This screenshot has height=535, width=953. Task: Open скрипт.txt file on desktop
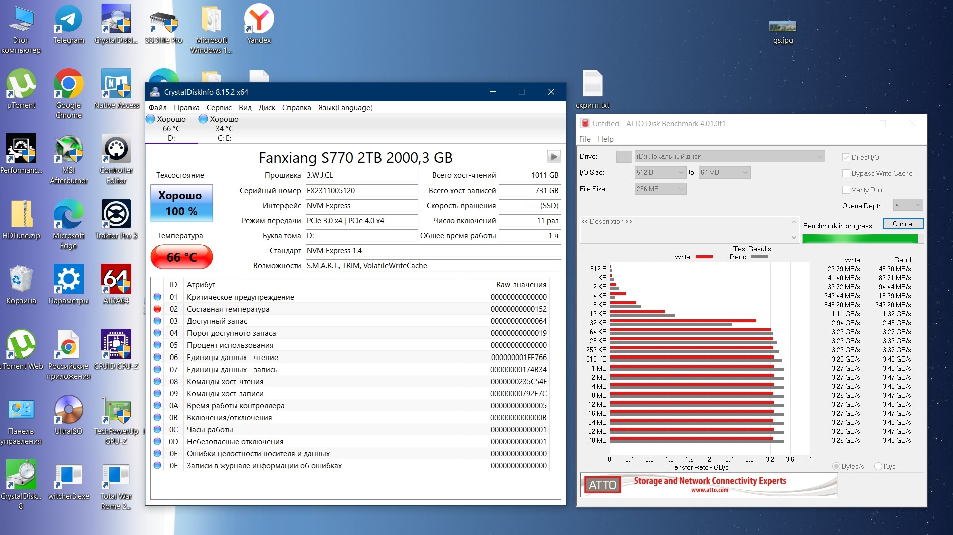click(x=592, y=89)
